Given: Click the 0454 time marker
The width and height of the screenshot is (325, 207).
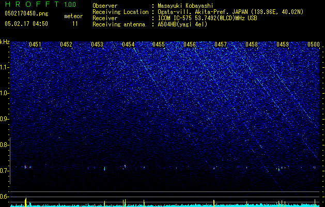Looking at the screenshot, I should click(128, 45).
